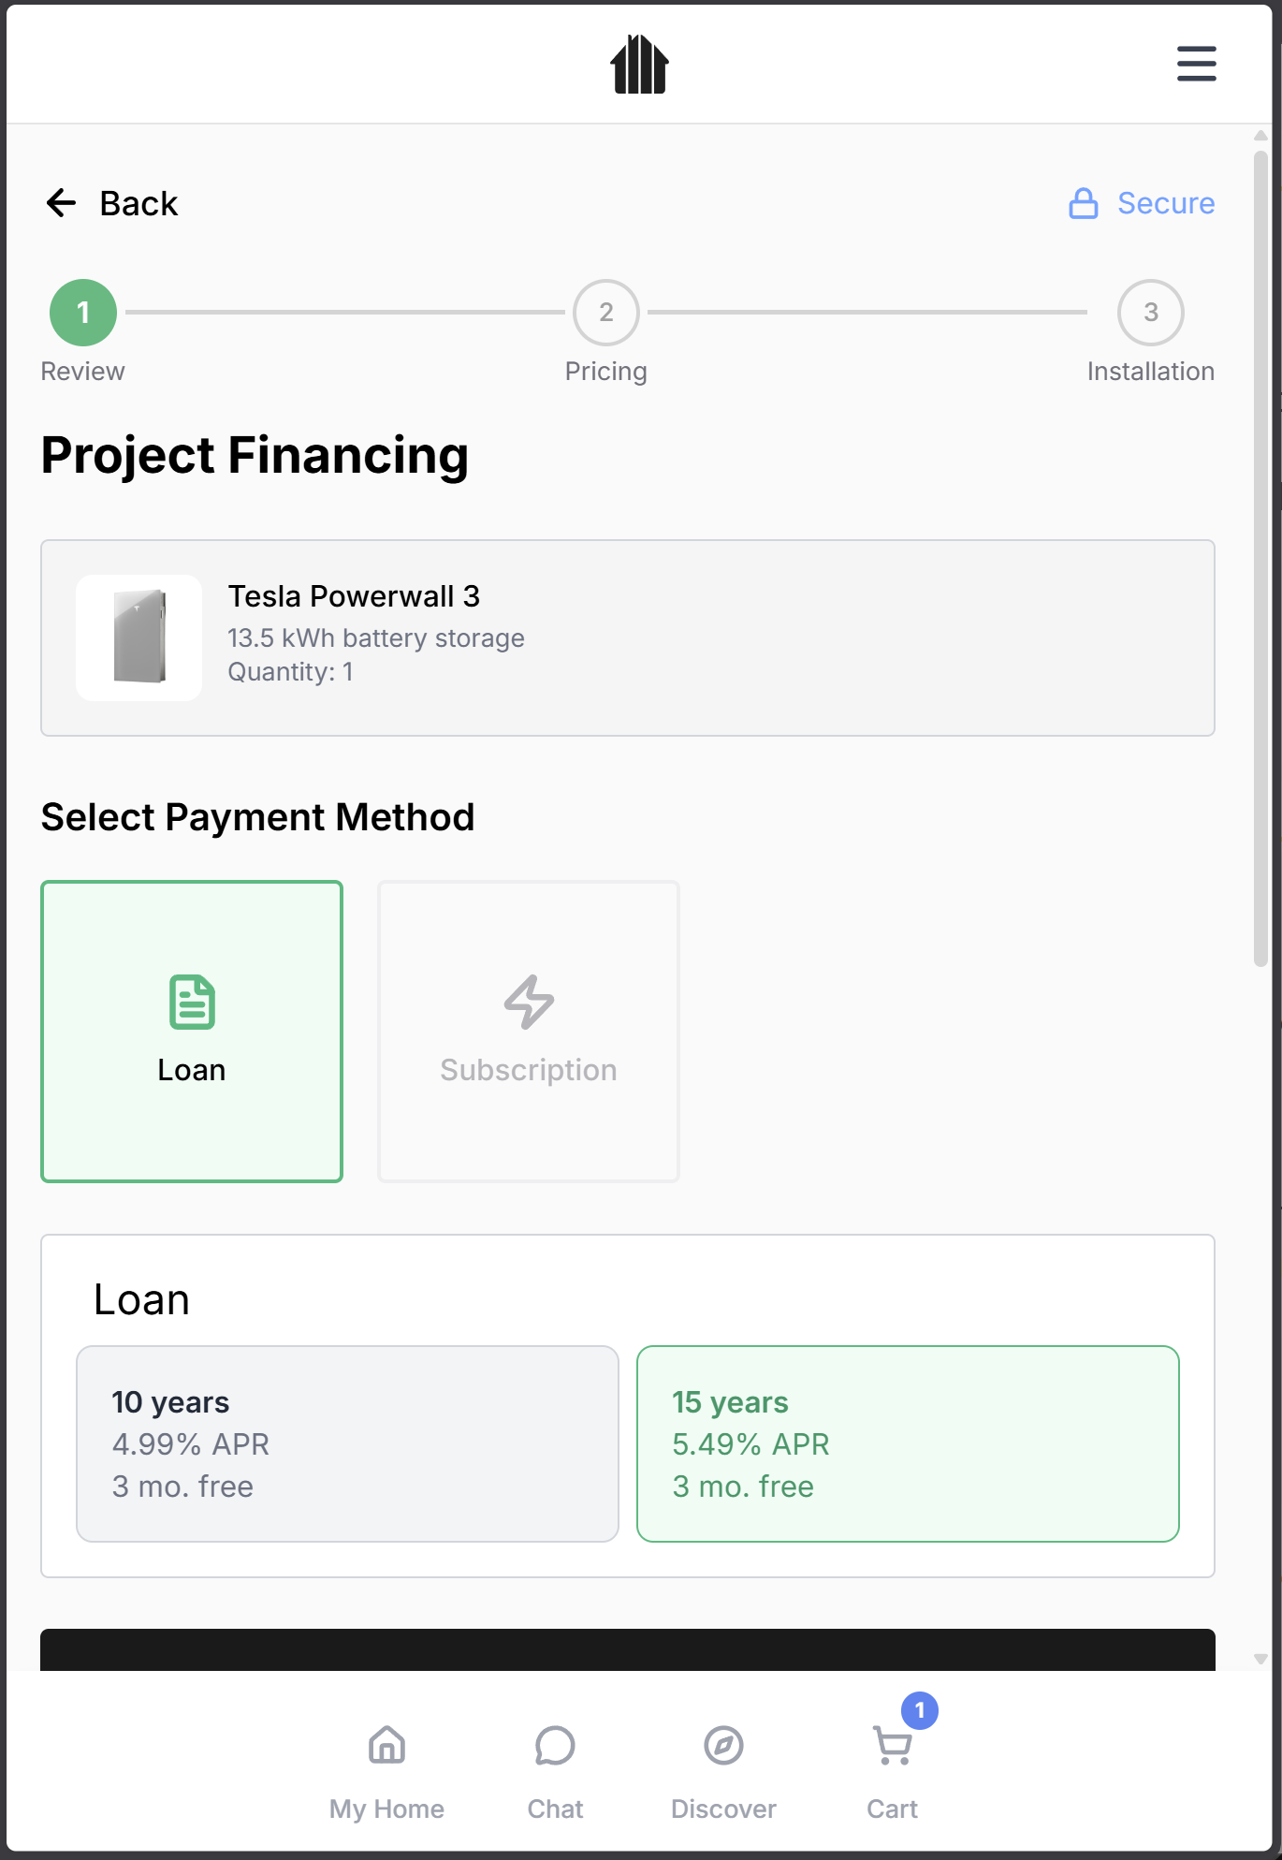Image resolution: width=1282 pixels, height=1860 pixels.
Task: Open Discover compass icon
Action: click(x=723, y=1747)
